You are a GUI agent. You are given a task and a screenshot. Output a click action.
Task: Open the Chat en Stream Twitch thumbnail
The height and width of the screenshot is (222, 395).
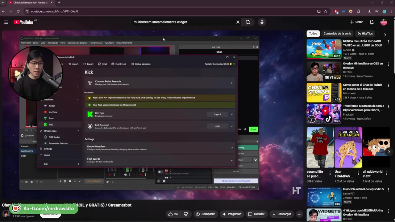[324, 92]
